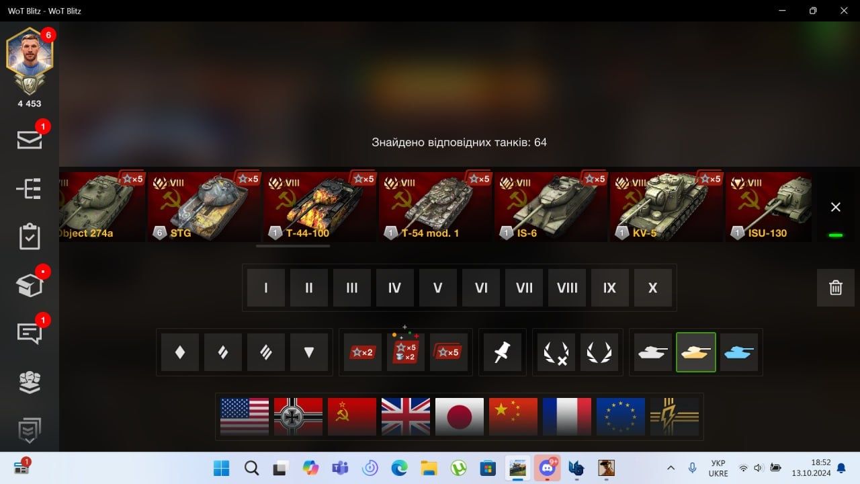860x484 pixels.
Task: Toggle the tier VII filter
Action: (x=524, y=288)
